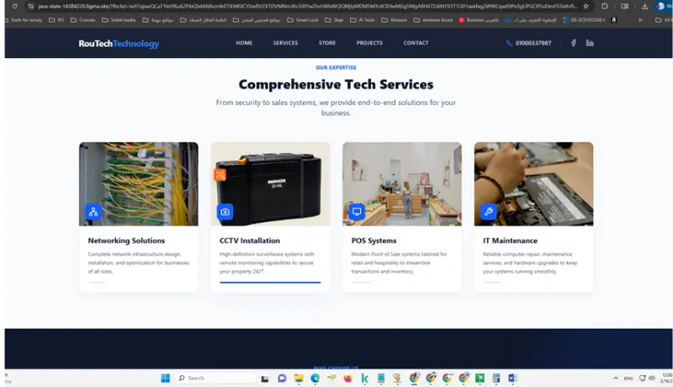Click the laptop repair image thumbnail

(x=534, y=184)
